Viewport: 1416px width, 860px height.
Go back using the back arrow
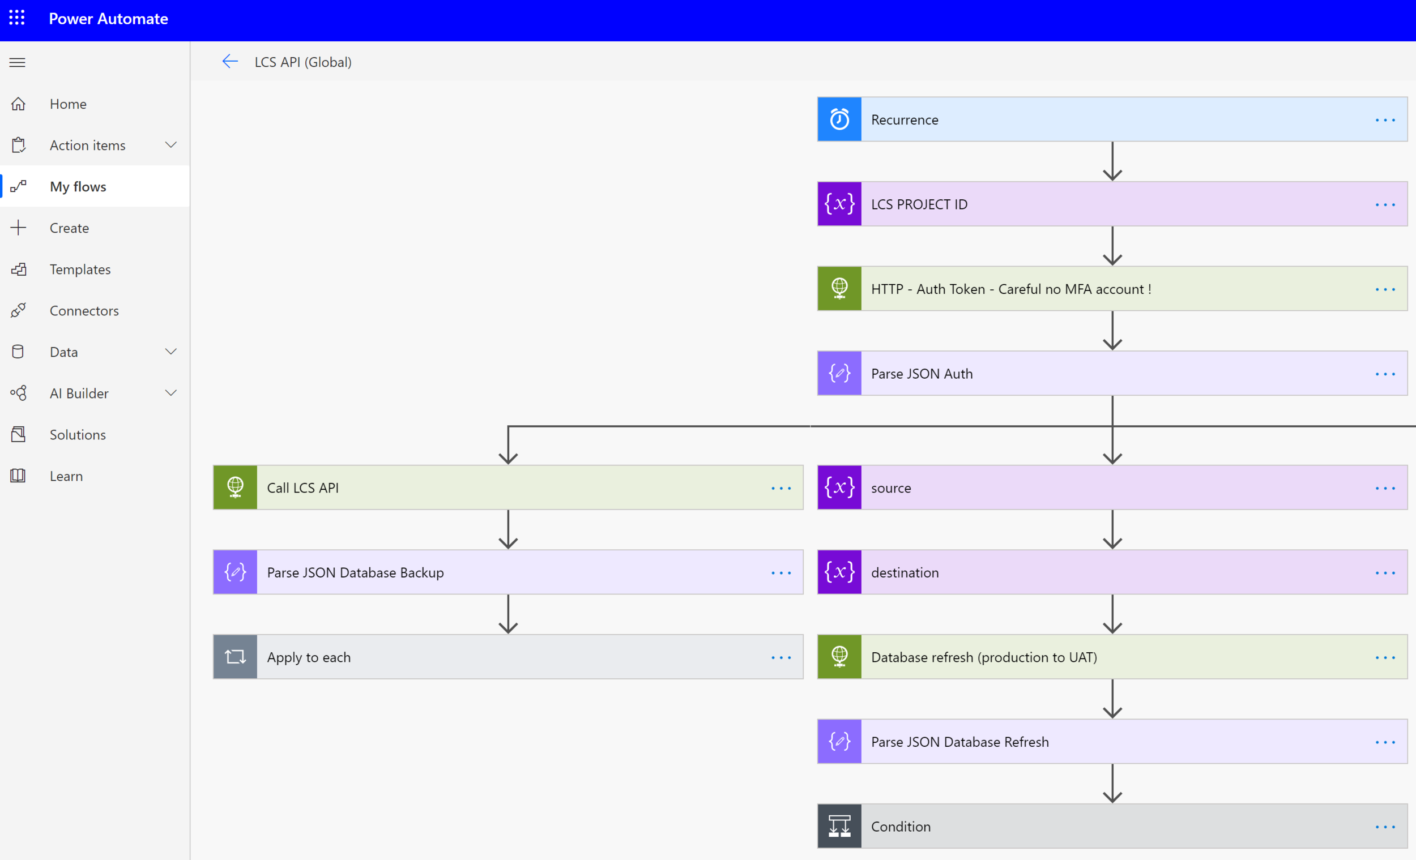click(x=230, y=62)
